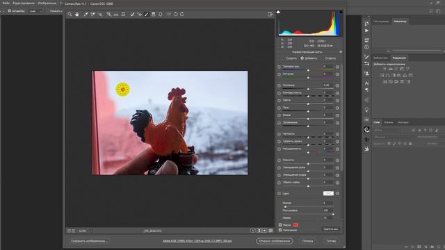This screenshot has height=250, width=445.
Task: Toggle highlight clipping warning on histogram
Action: point(341,12)
